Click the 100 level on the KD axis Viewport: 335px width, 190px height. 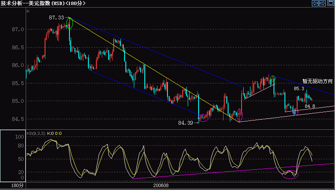click(x=19, y=137)
